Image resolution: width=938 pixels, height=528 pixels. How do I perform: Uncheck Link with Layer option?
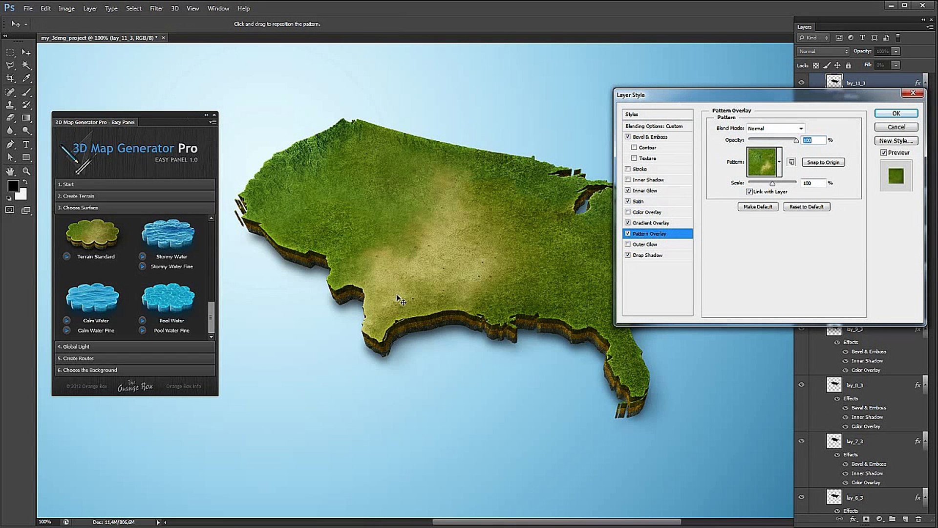[749, 192]
